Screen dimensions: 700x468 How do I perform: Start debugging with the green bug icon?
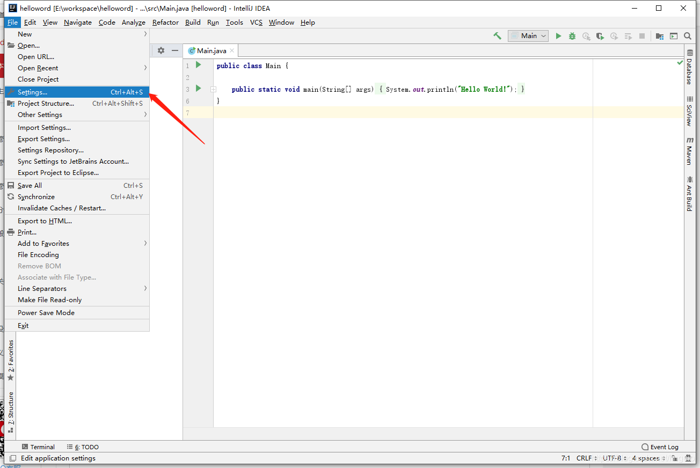[x=572, y=36]
